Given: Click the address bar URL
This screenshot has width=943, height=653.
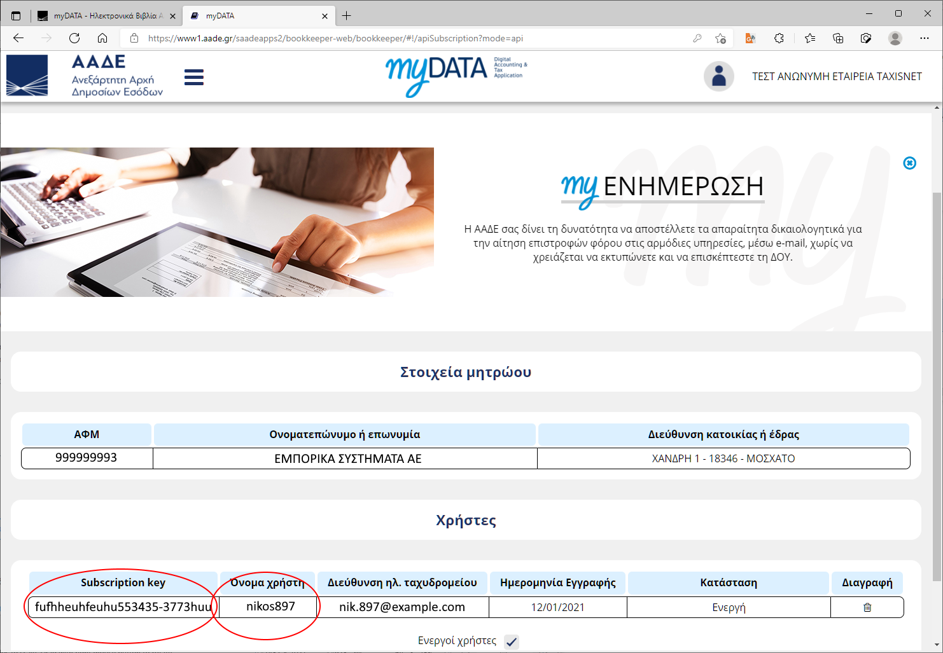Looking at the screenshot, I should tap(335, 38).
